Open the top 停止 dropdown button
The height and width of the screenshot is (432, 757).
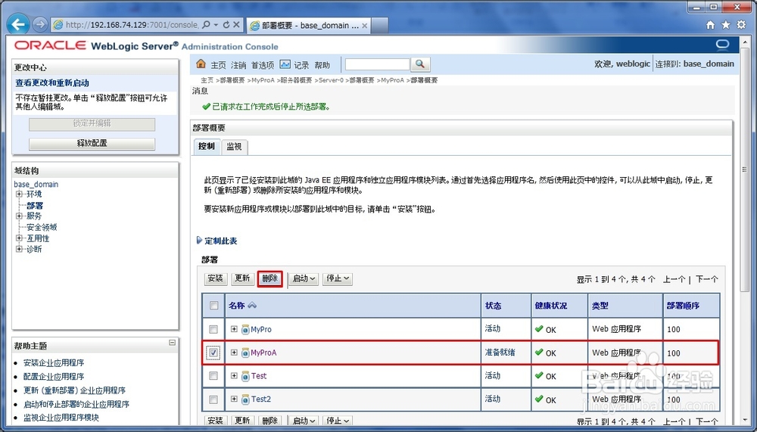pyautogui.click(x=337, y=278)
